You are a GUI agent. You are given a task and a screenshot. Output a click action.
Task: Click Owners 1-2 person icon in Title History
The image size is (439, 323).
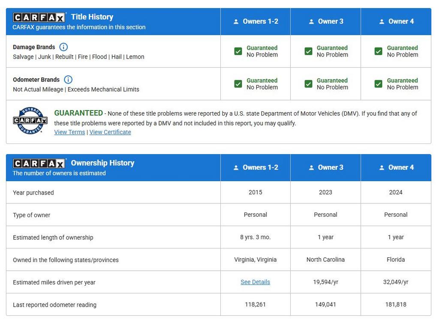point(236,21)
